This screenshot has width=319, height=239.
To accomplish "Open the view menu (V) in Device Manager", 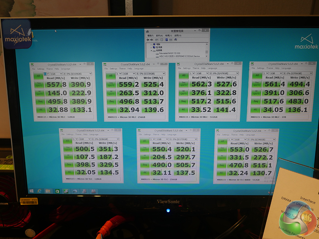I will pyautogui.click(x=169, y=35).
